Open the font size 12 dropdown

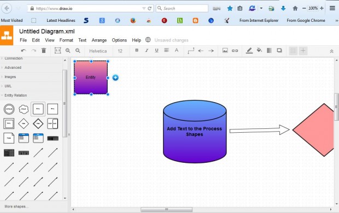tap(120, 51)
